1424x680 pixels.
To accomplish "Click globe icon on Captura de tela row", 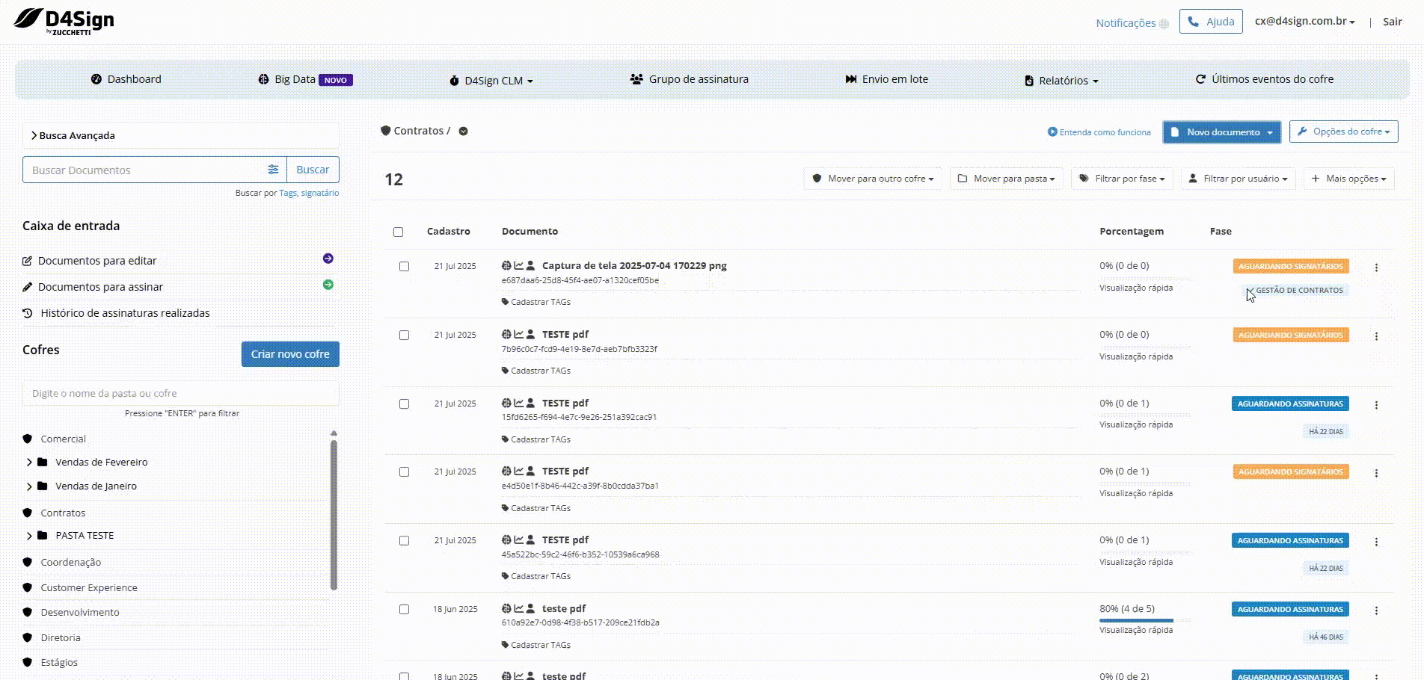I will click(506, 265).
